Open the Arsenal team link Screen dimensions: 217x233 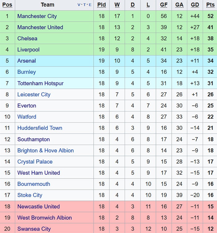(26, 61)
